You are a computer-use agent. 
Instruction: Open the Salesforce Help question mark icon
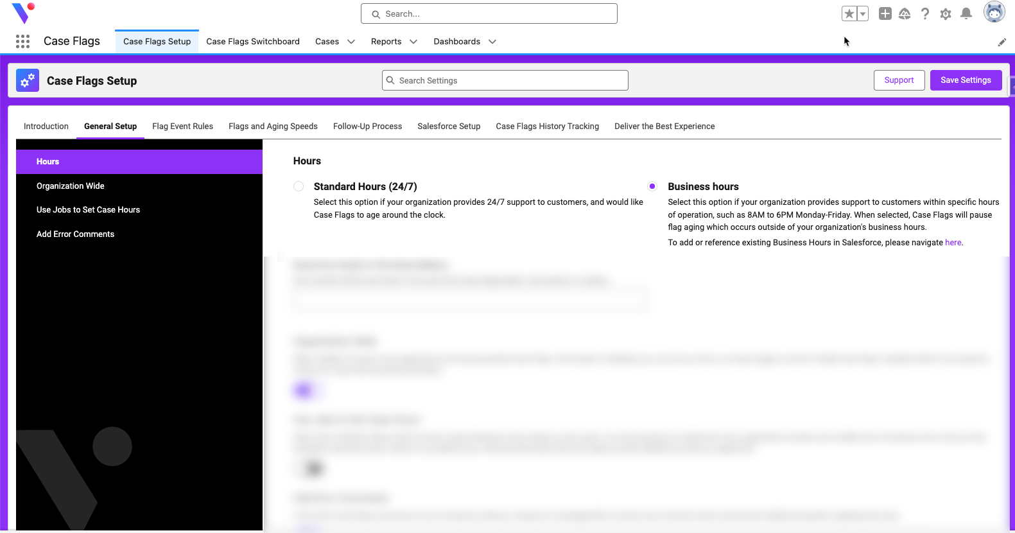click(925, 13)
